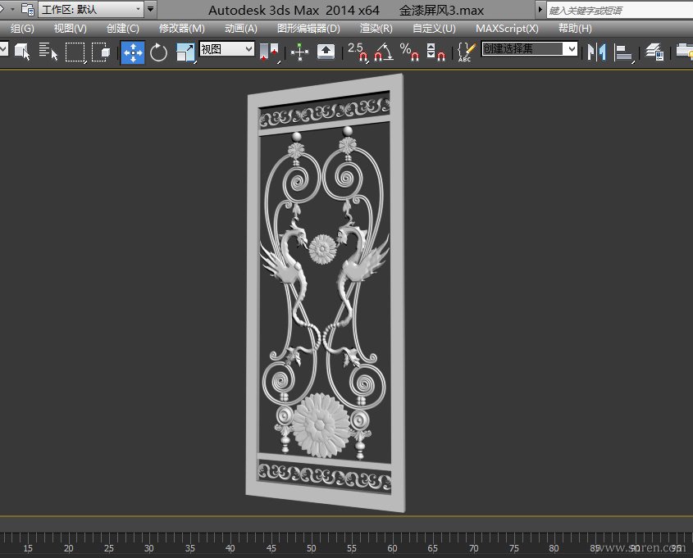Image resolution: width=693 pixels, height=558 pixels.
Task: Choose the Rectangular Selection Region tool
Action: pyautogui.click(x=75, y=52)
